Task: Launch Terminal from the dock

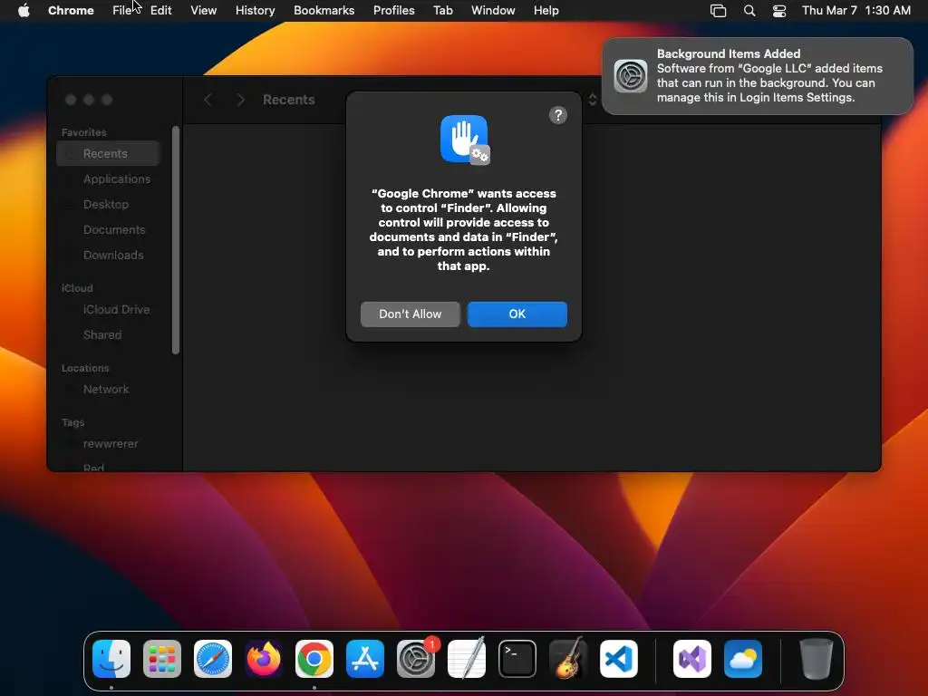Action: coord(517,659)
